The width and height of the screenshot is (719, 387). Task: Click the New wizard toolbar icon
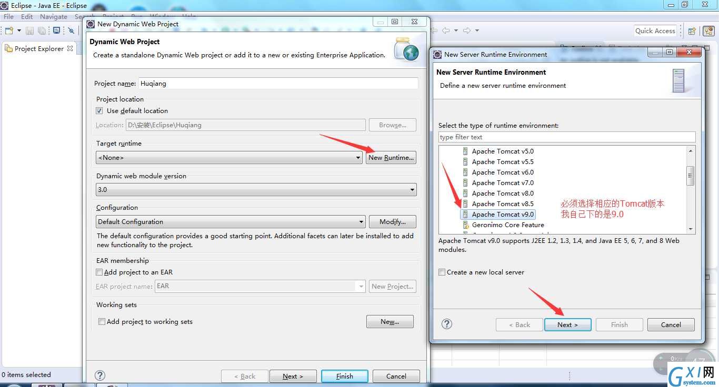pyautogui.click(x=8, y=30)
